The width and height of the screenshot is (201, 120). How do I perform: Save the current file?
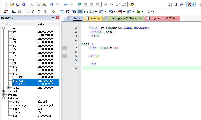coord(18,5)
